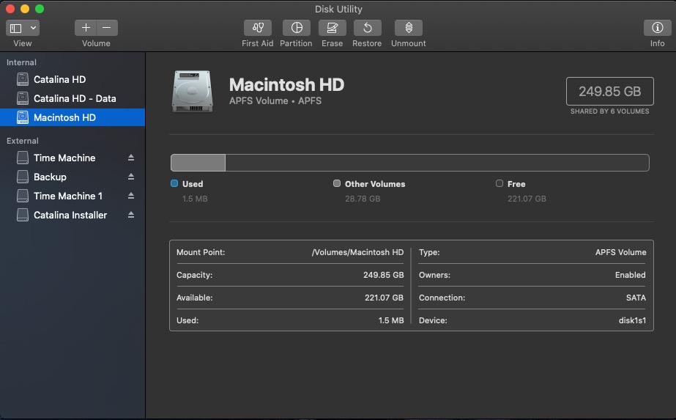Screen dimensions: 676x420
Task: Unmount the Macintosh HD volume
Action: [408, 28]
